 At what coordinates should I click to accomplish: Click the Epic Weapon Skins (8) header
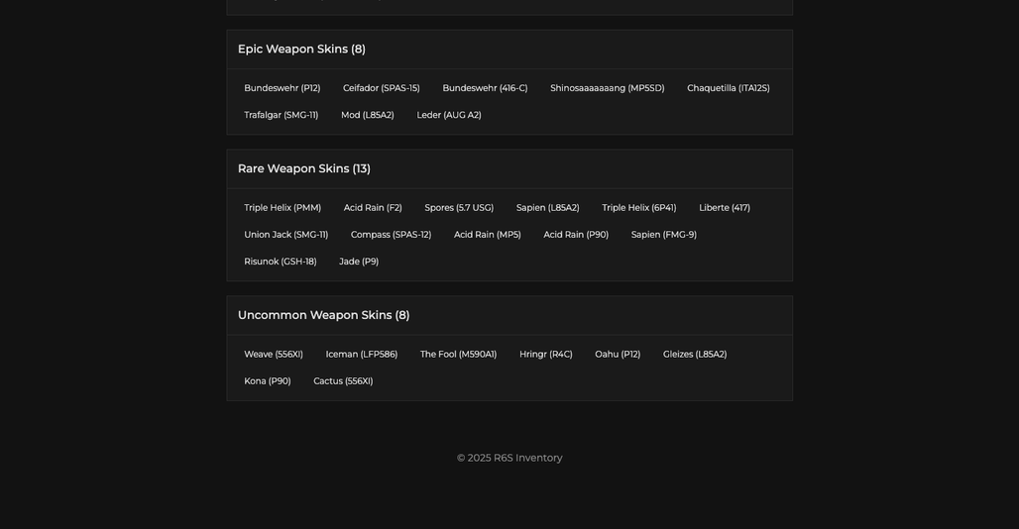(x=301, y=50)
